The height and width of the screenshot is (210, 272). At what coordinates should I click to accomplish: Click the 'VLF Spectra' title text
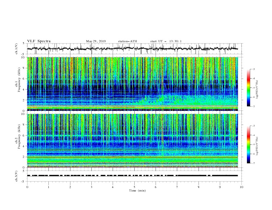coord(39,41)
